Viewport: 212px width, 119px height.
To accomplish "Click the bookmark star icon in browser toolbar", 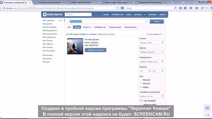I will pyautogui.click(x=180, y=8).
